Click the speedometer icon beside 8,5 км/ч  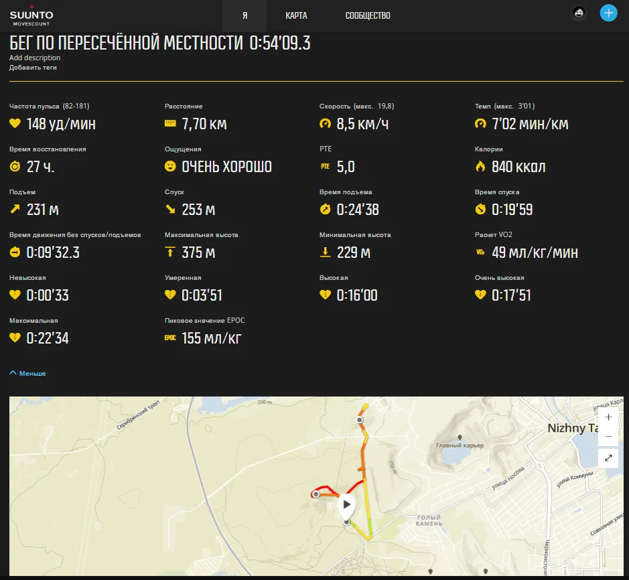[x=326, y=123]
